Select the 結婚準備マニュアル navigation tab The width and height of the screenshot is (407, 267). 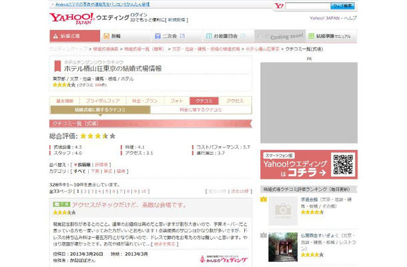(331, 36)
